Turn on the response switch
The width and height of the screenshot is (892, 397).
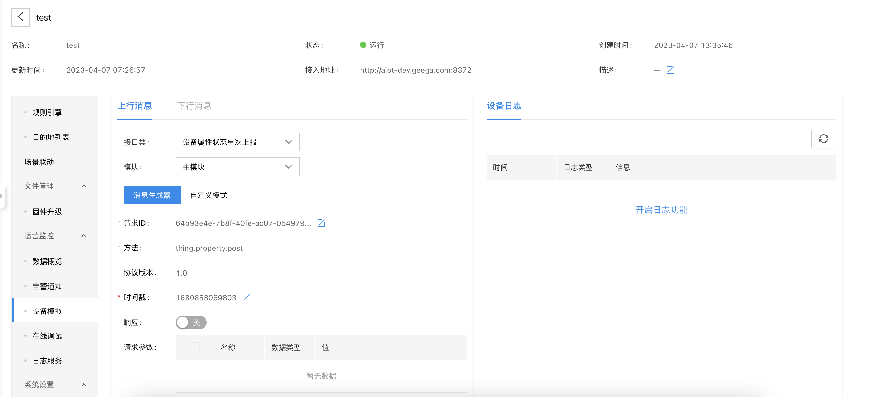pos(191,322)
